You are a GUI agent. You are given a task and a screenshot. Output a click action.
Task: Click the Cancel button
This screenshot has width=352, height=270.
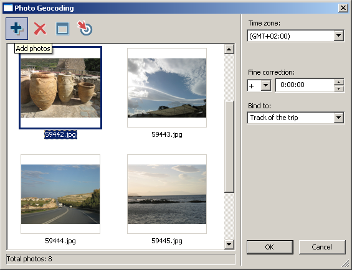(322, 247)
